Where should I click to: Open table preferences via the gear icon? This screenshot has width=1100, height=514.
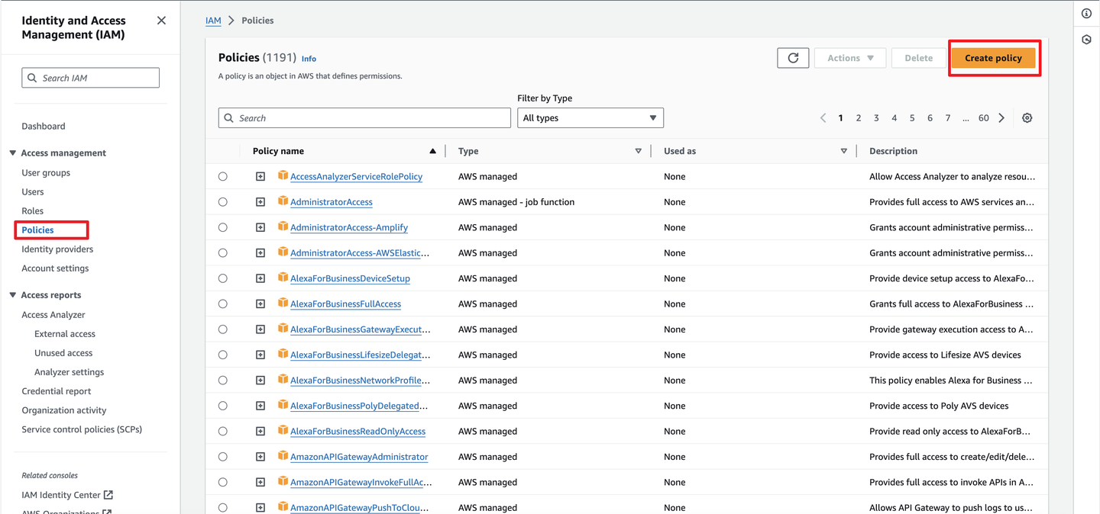1027,117
